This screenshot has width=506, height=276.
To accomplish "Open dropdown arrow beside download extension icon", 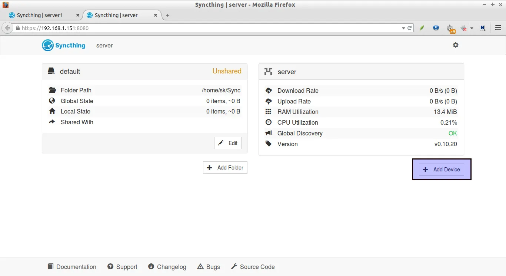I will coord(472,28).
